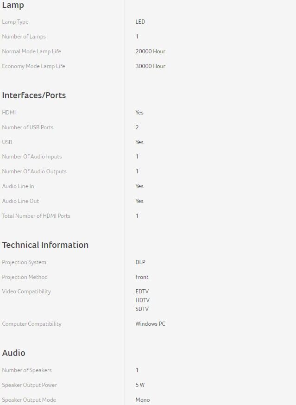Click the Front projection method value
296x405 pixels.
pos(142,277)
